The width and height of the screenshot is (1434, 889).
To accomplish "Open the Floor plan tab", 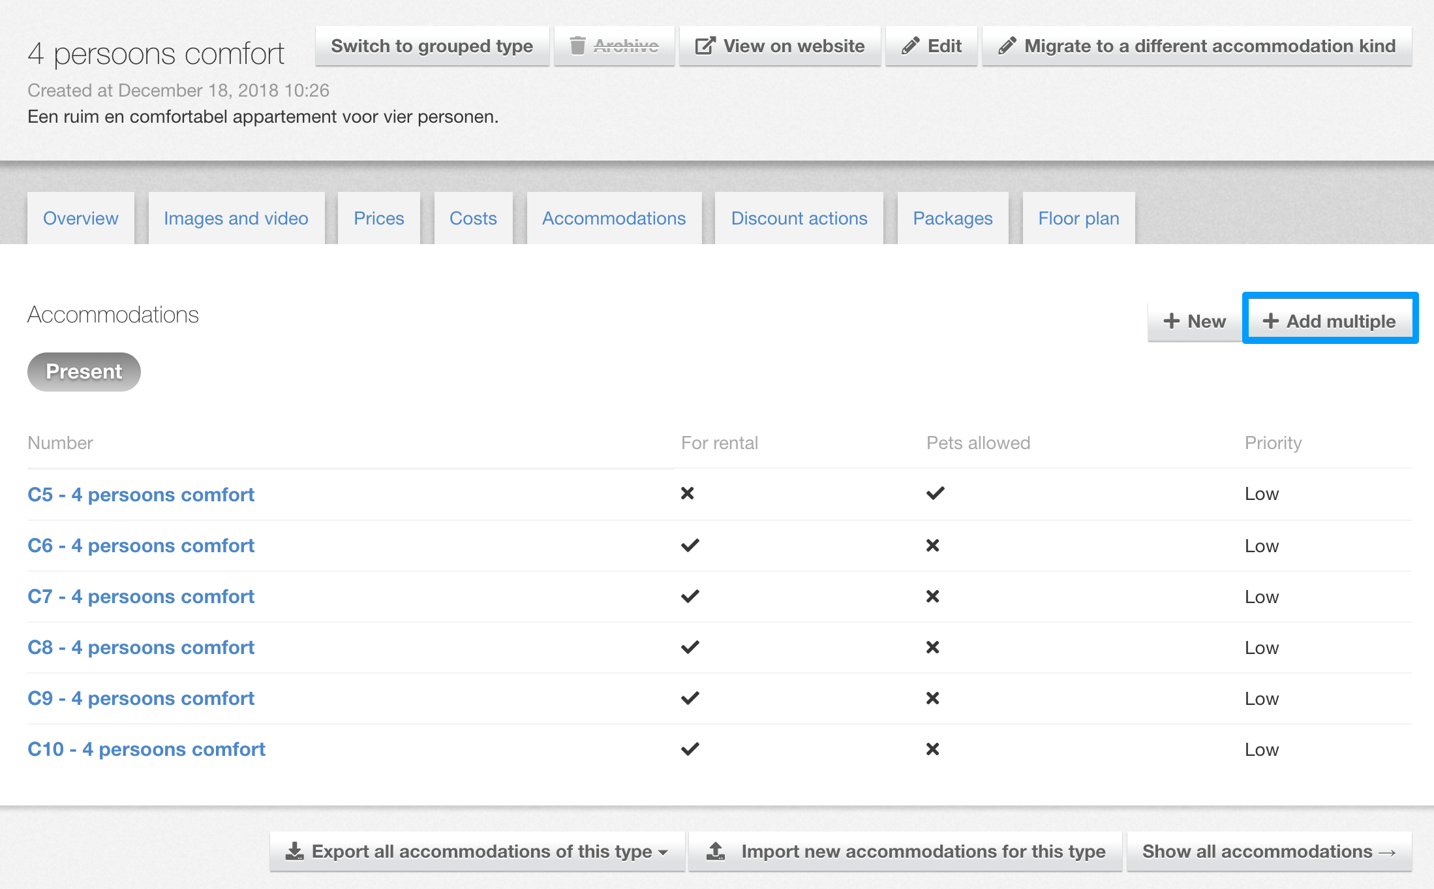I will 1078,218.
